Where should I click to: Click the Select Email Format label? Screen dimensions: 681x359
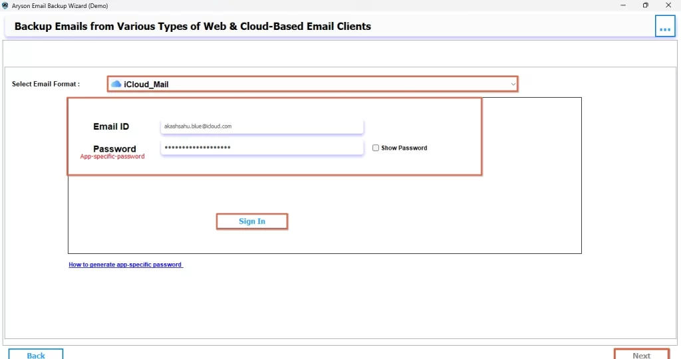point(46,84)
